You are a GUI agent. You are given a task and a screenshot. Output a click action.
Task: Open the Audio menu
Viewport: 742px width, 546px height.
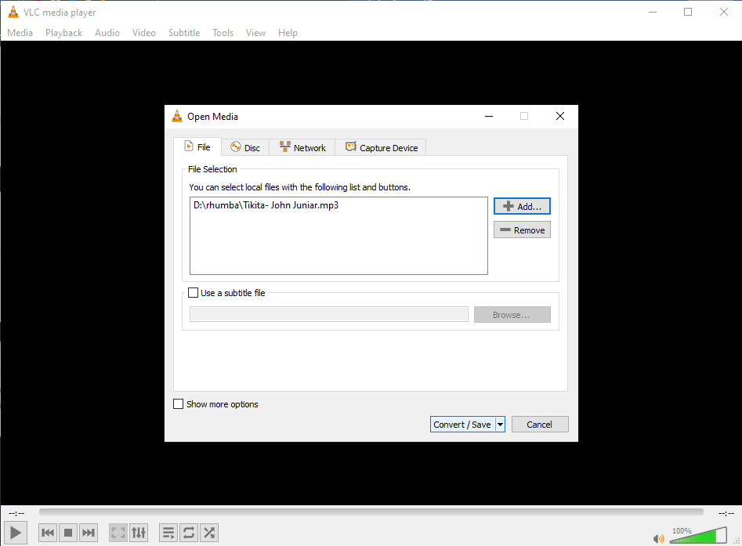click(107, 33)
